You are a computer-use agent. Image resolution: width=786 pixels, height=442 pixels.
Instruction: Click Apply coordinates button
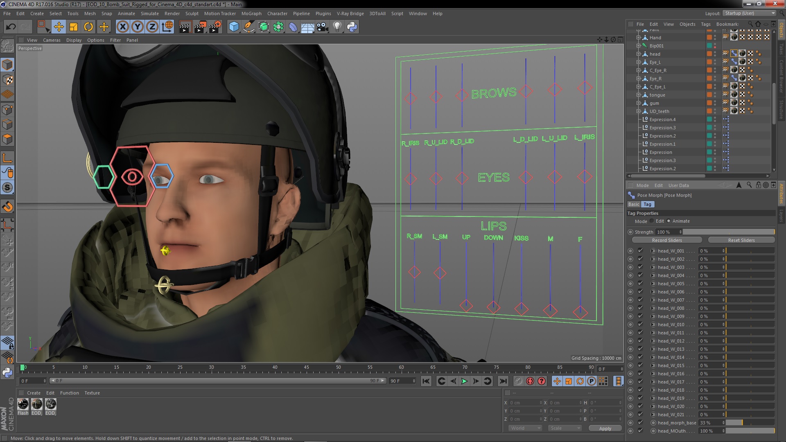605,428
